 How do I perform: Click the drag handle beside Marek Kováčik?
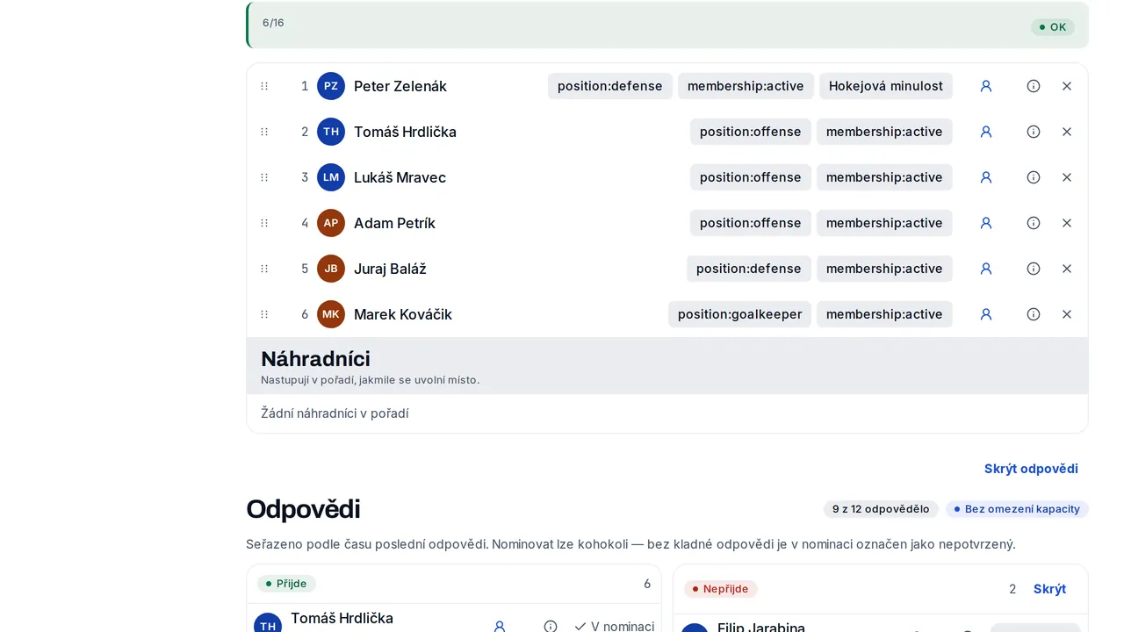264,314
